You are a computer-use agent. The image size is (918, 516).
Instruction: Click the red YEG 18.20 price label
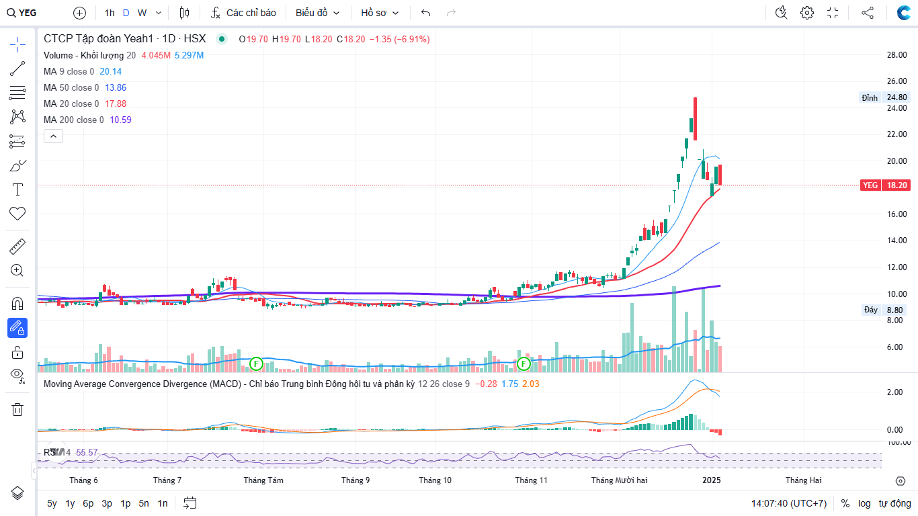pos(885,185)
